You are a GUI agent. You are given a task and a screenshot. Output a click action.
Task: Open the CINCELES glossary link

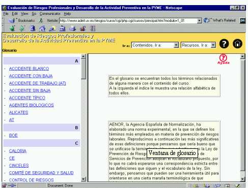[19, 166]
